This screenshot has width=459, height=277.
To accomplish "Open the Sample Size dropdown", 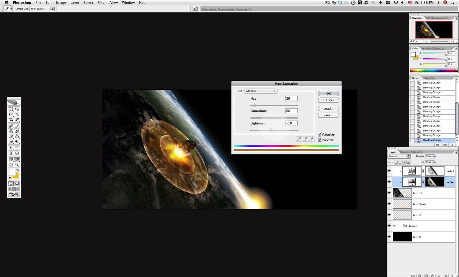I will coord(42,9).
